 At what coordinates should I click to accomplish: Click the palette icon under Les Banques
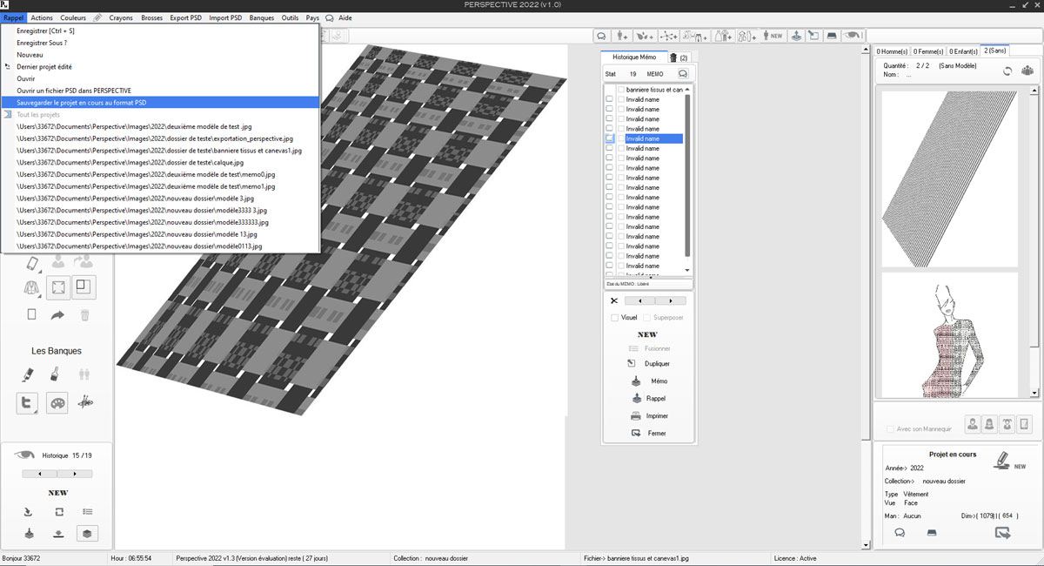[57, 403]
